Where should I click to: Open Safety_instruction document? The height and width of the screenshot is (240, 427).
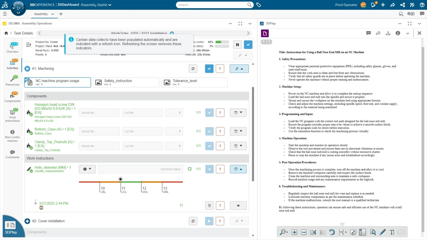[126, 82]
